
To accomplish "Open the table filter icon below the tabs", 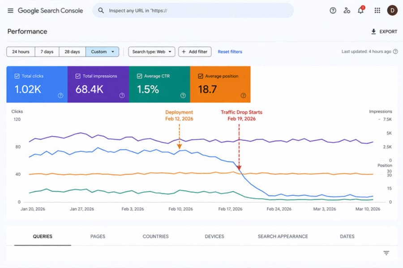I will pos(386,252).
